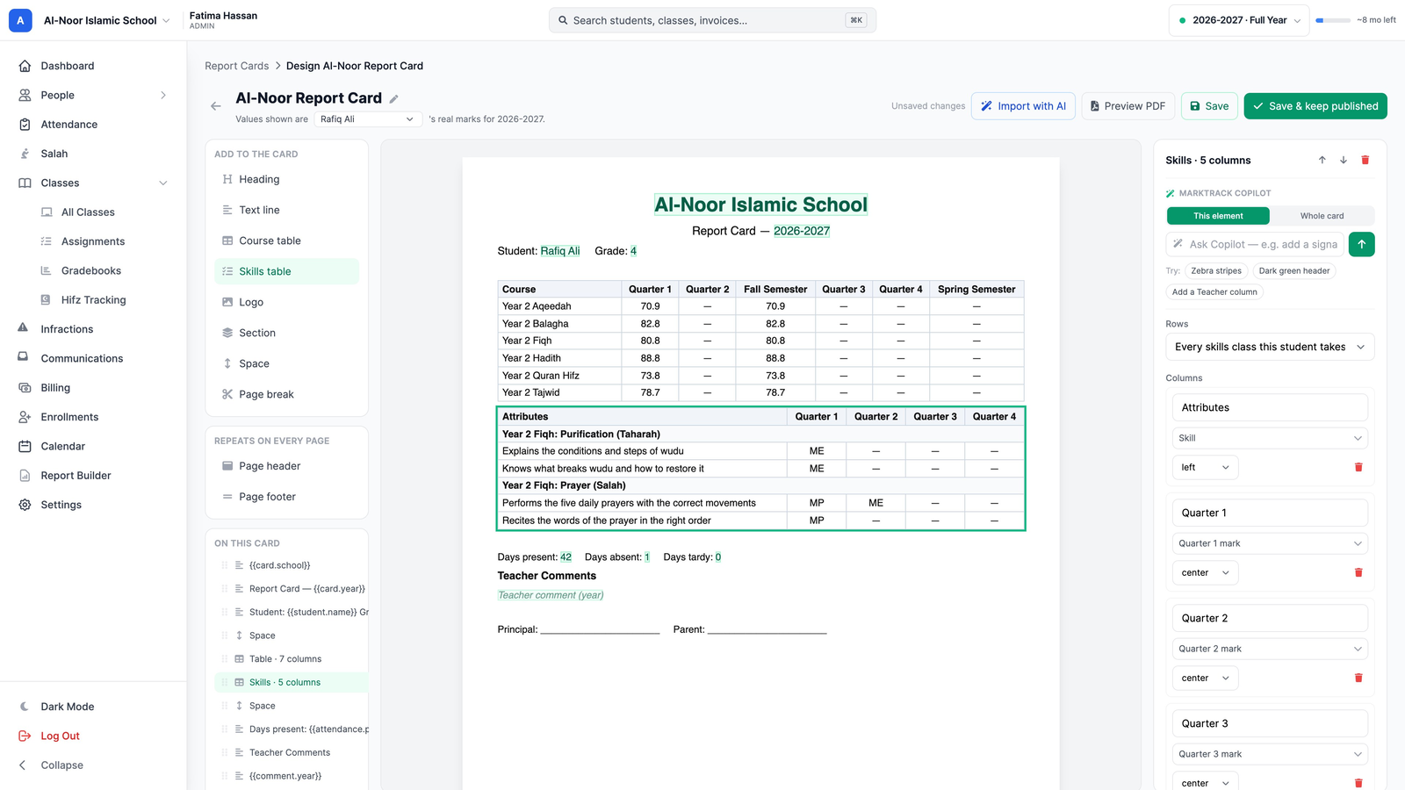Move Skills element up with arrow icon
This screenshot has width=1405, height=790.
pos(1322,160)
